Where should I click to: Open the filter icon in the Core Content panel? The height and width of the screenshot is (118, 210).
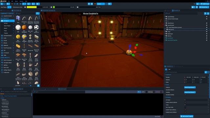[x=38, y=13]
